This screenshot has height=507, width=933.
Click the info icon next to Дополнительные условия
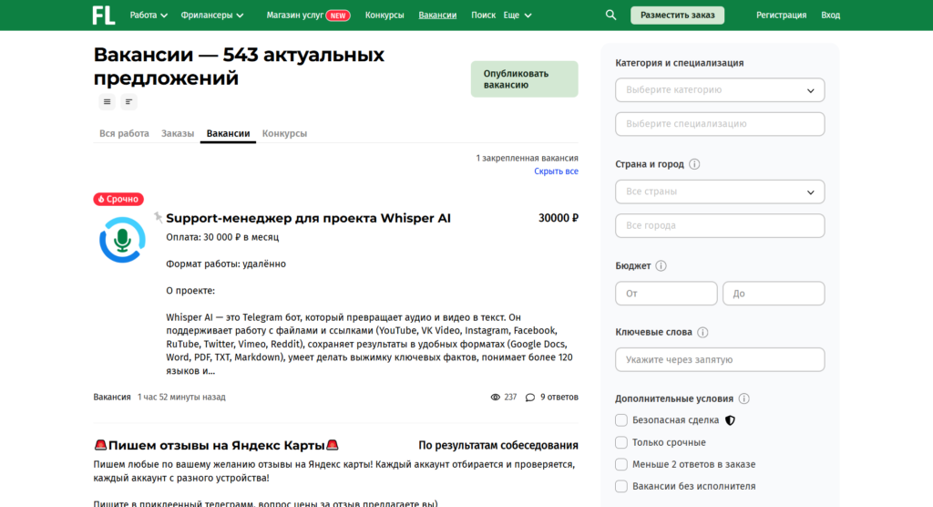[x=743, y=398]
